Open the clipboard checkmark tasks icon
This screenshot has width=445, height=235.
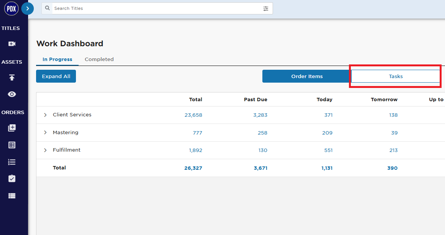tap(12, 179)
